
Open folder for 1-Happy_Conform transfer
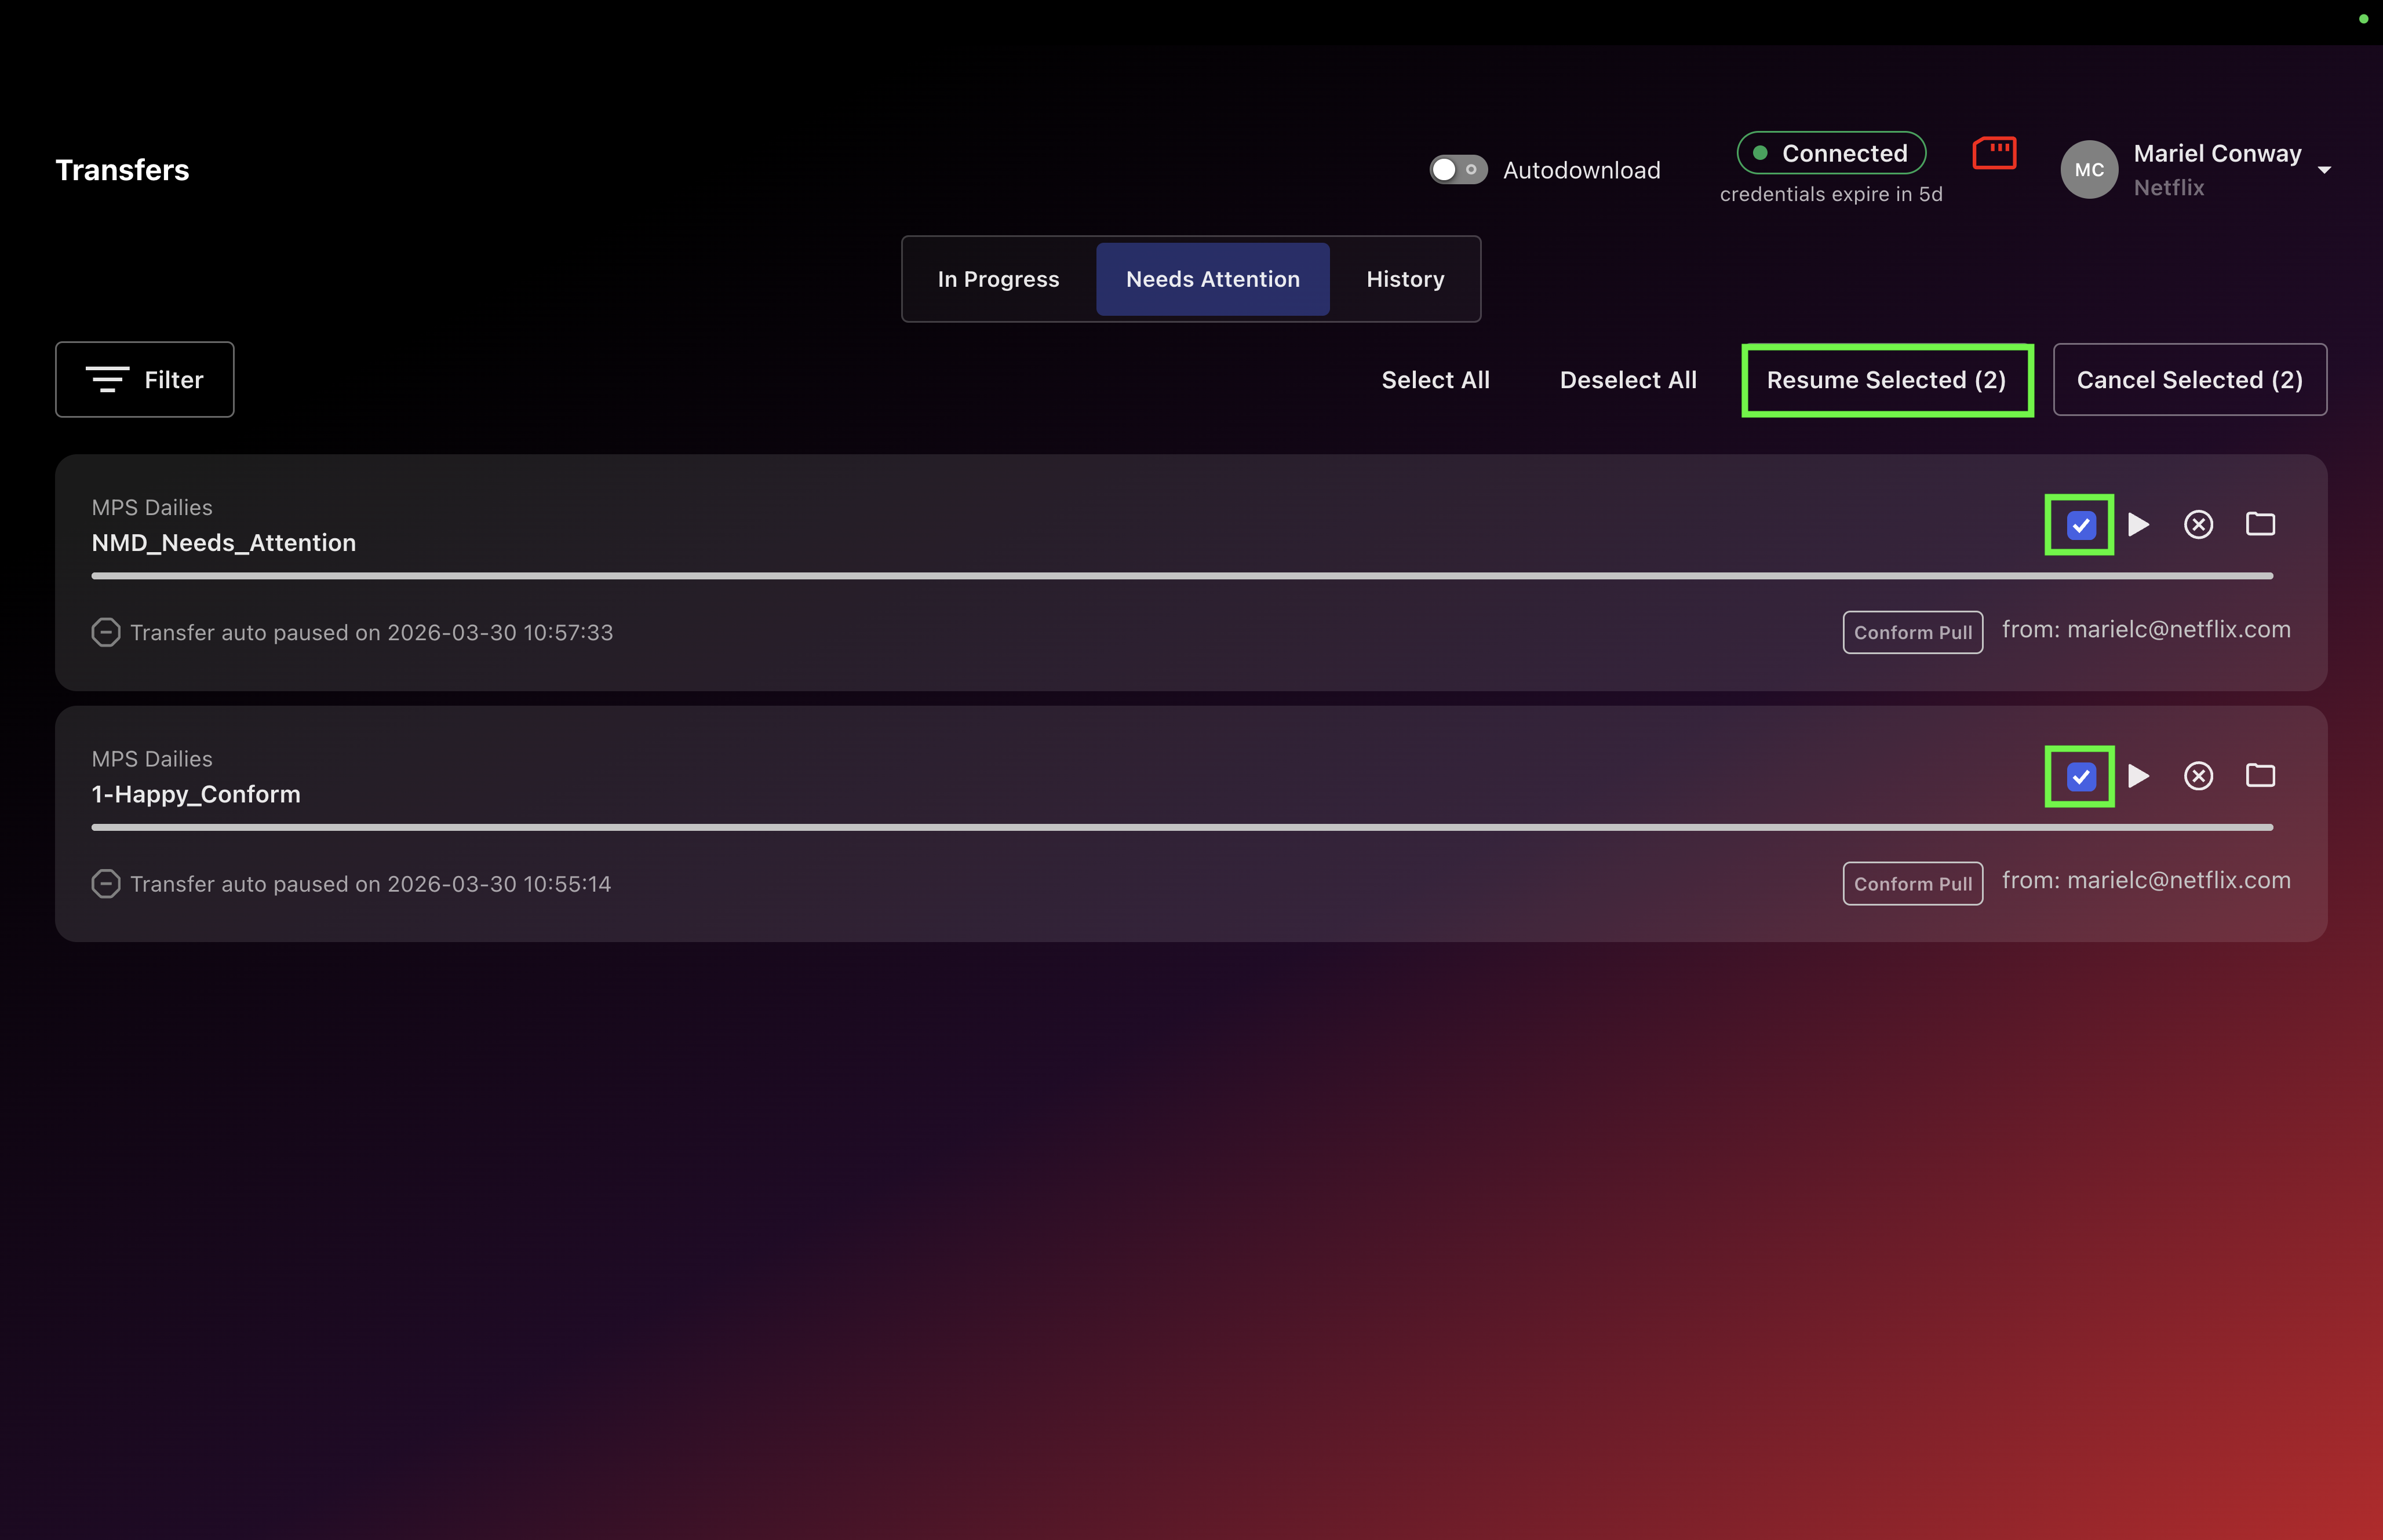coord(2260,776)
